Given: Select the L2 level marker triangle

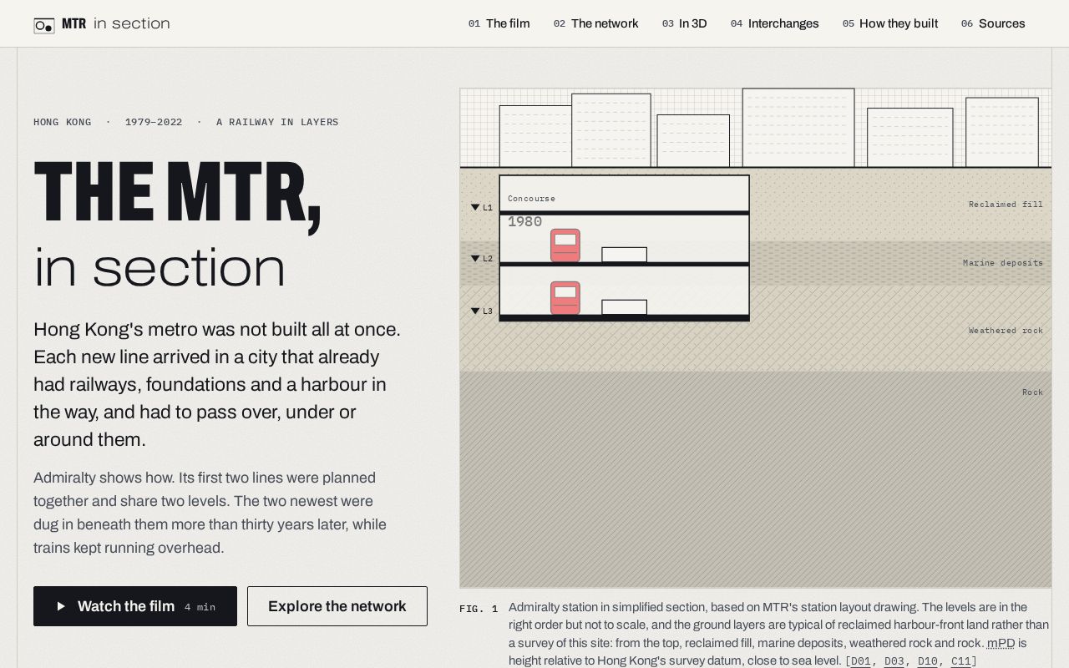Looking at the screenshot, I should coord(475,259).
